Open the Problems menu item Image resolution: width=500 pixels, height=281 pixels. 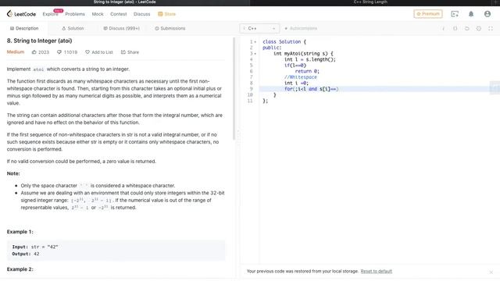[x=75, y=14]
